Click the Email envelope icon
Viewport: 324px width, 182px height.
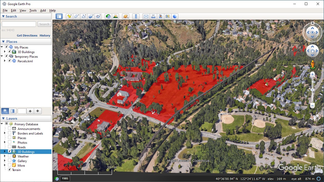click(x=146, y=16)
